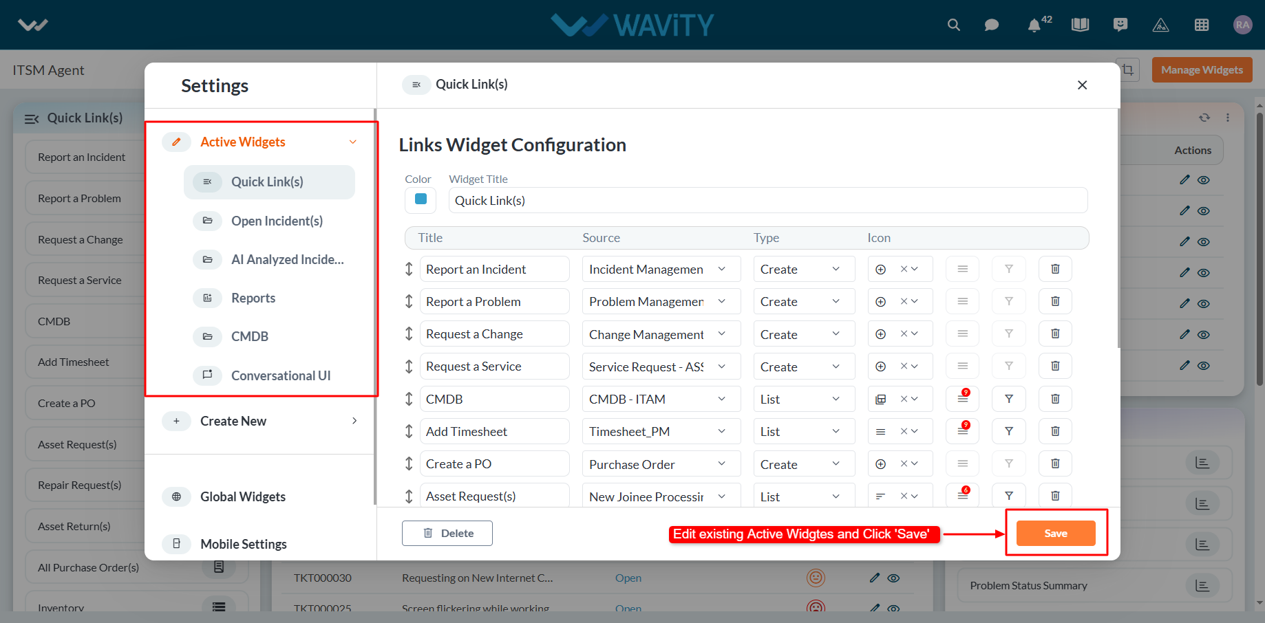Screen dimensions: 1265x623
Task: Click Manage Widgets button
Action: pyautogui.click(x=1202, y=69)
